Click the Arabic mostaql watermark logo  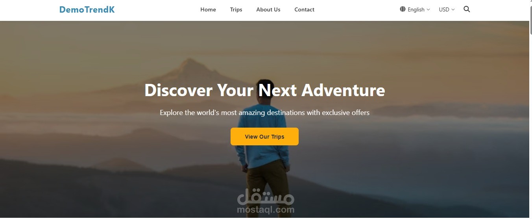click(x=266, y=197)
